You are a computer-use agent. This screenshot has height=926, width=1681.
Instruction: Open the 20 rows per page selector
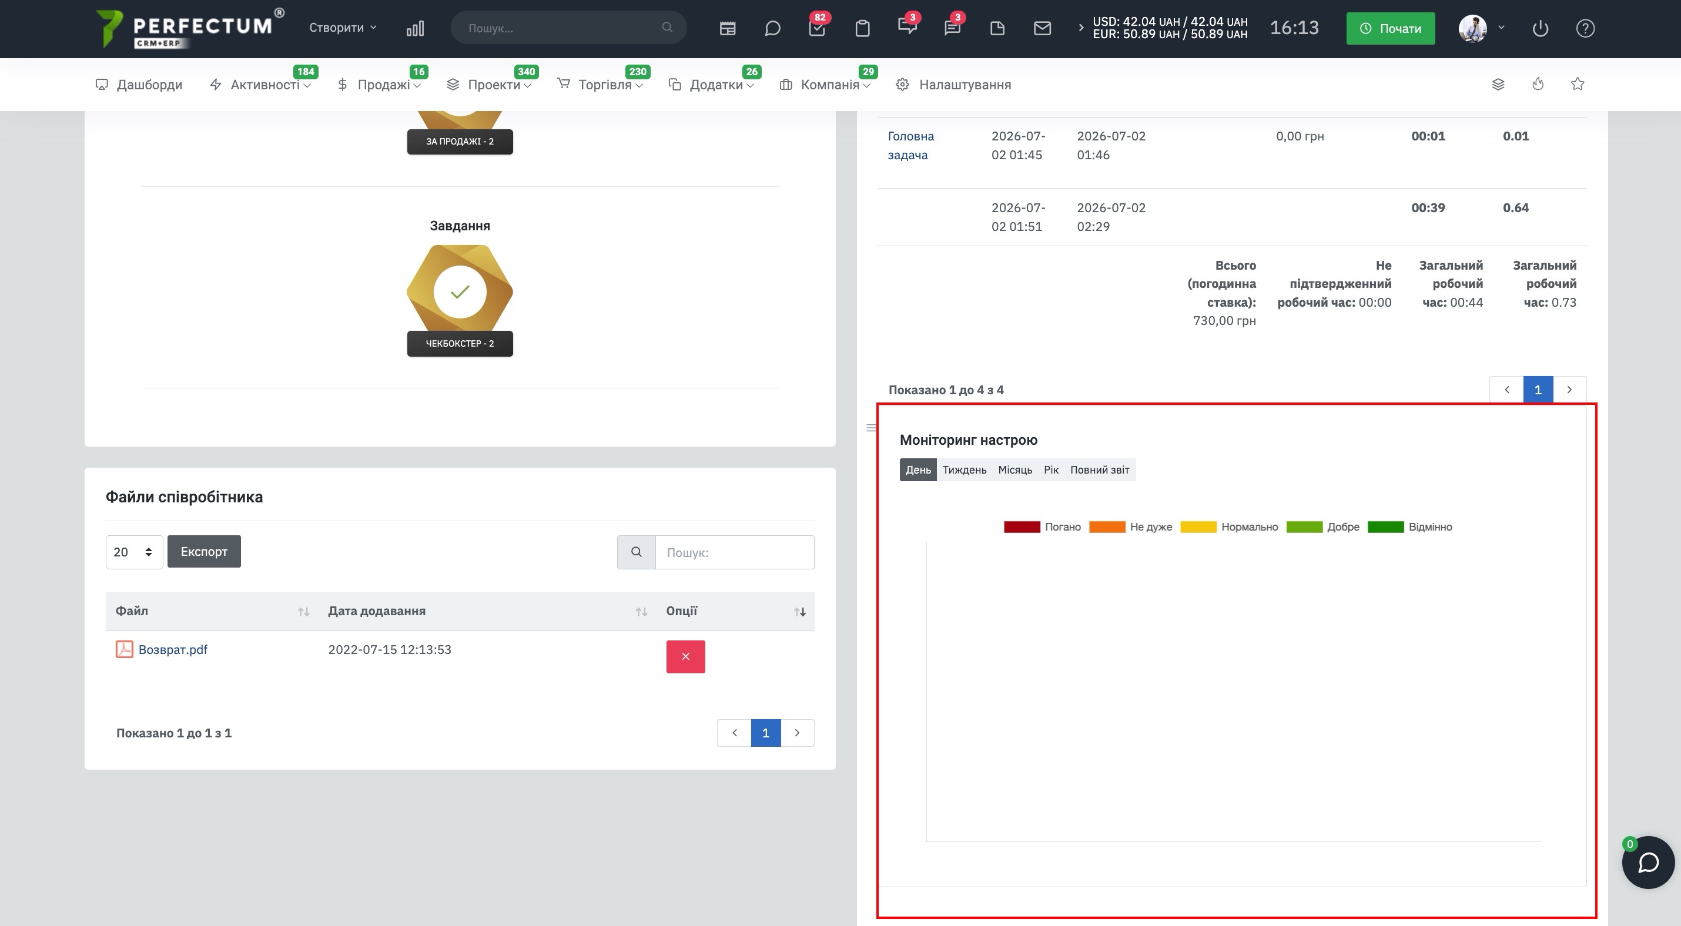point(134,552)
